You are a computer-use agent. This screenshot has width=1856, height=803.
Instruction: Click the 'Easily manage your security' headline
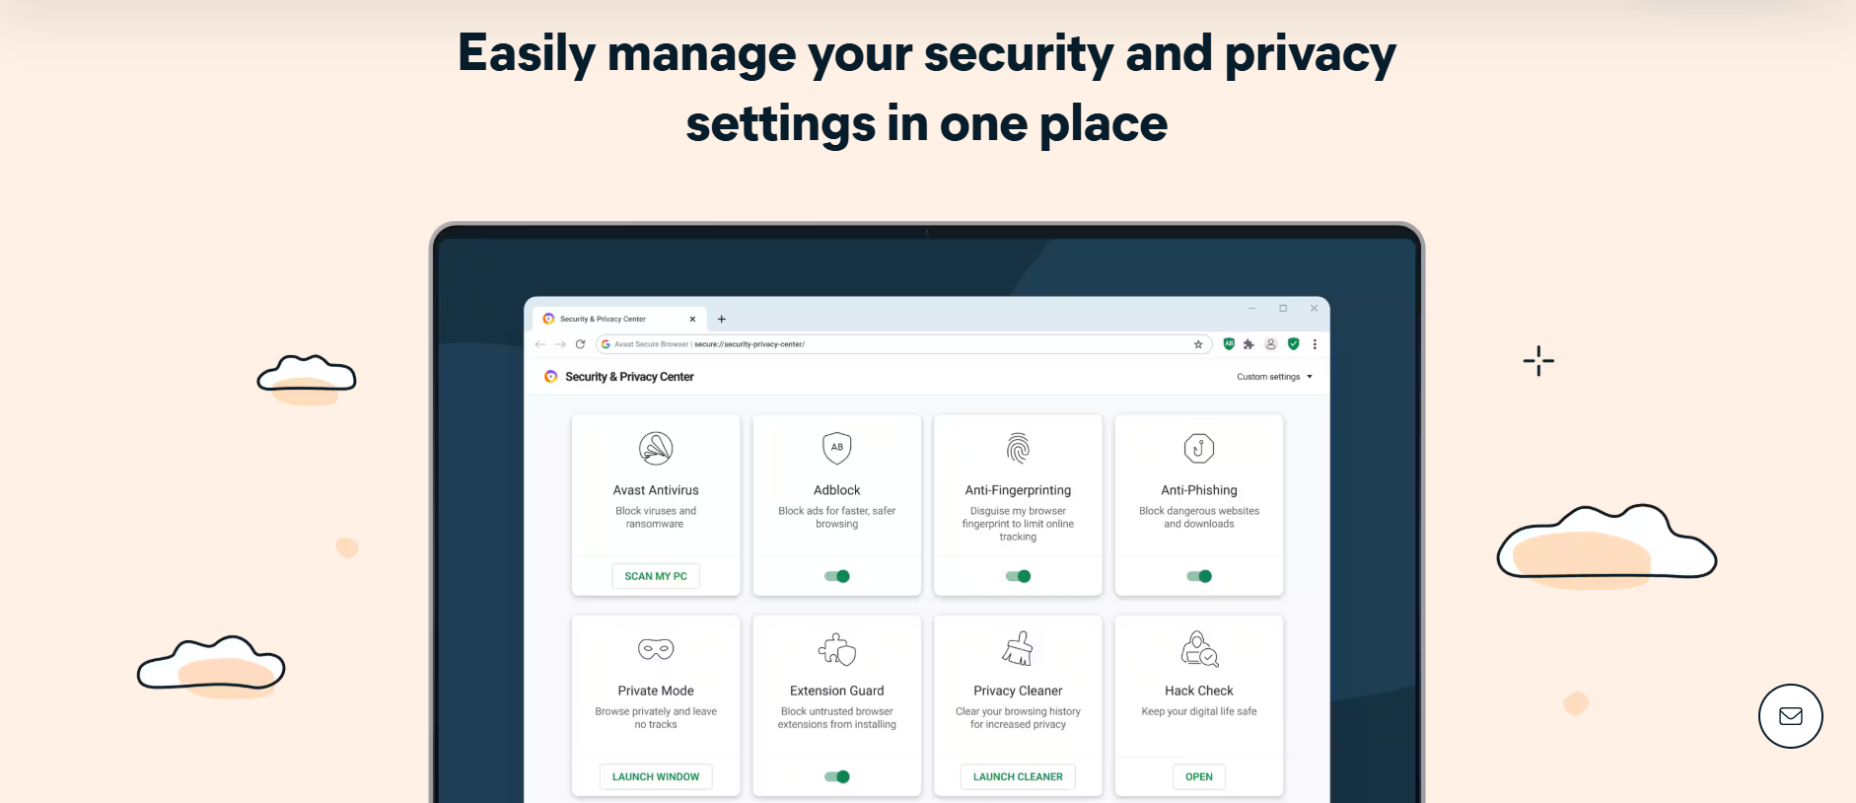[927, 88]
